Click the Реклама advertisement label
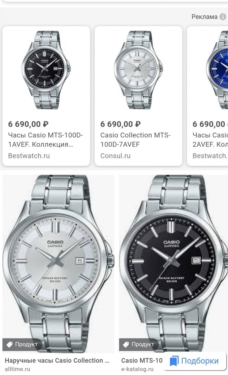 pyautogui.click(x=204, y=17)
